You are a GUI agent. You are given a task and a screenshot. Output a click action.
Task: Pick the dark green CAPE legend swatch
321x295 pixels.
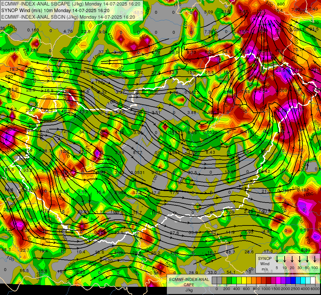[x=229, y=280]
